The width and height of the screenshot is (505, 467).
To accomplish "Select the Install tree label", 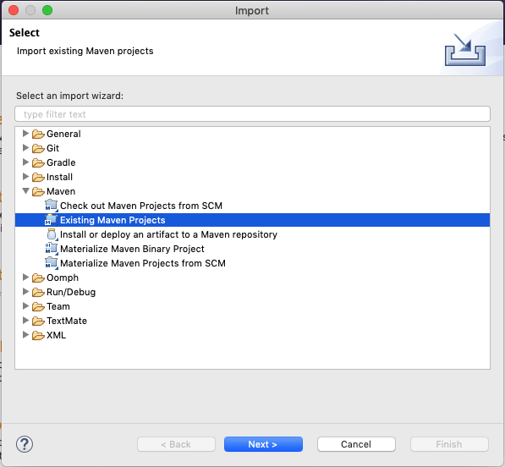I will [x=59, y=177].
